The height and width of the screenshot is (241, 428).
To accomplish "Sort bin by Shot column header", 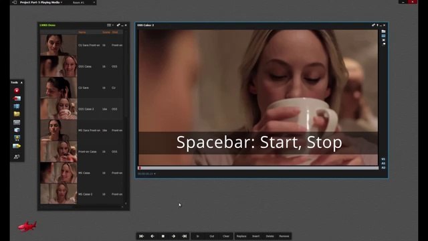I will 115,32.
